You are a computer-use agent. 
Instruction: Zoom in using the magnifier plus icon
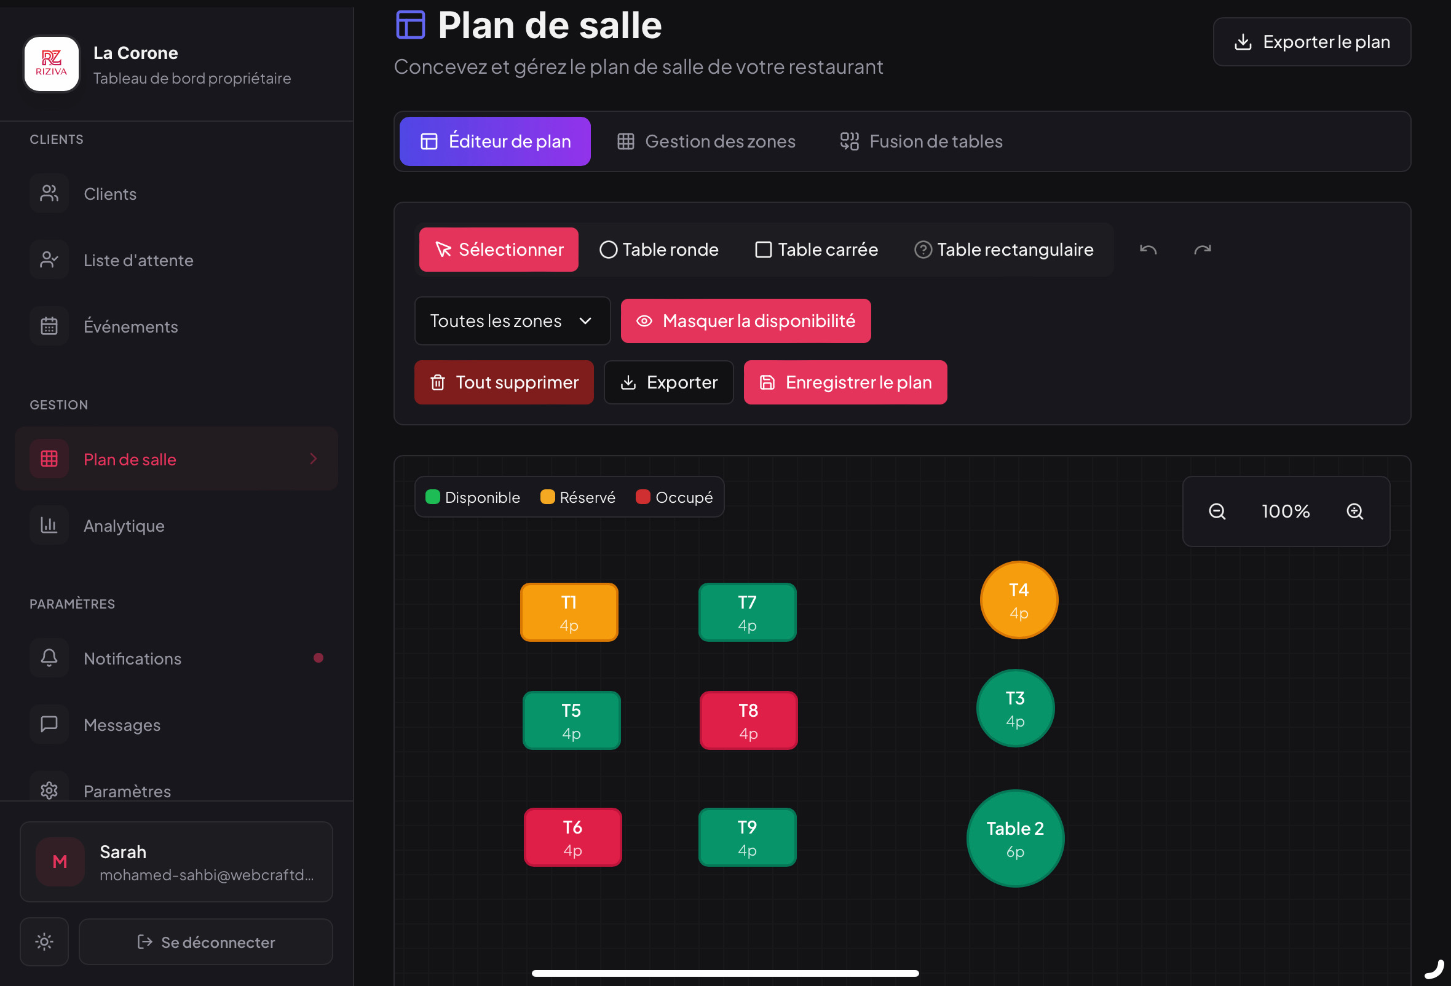click(1355, 511)
